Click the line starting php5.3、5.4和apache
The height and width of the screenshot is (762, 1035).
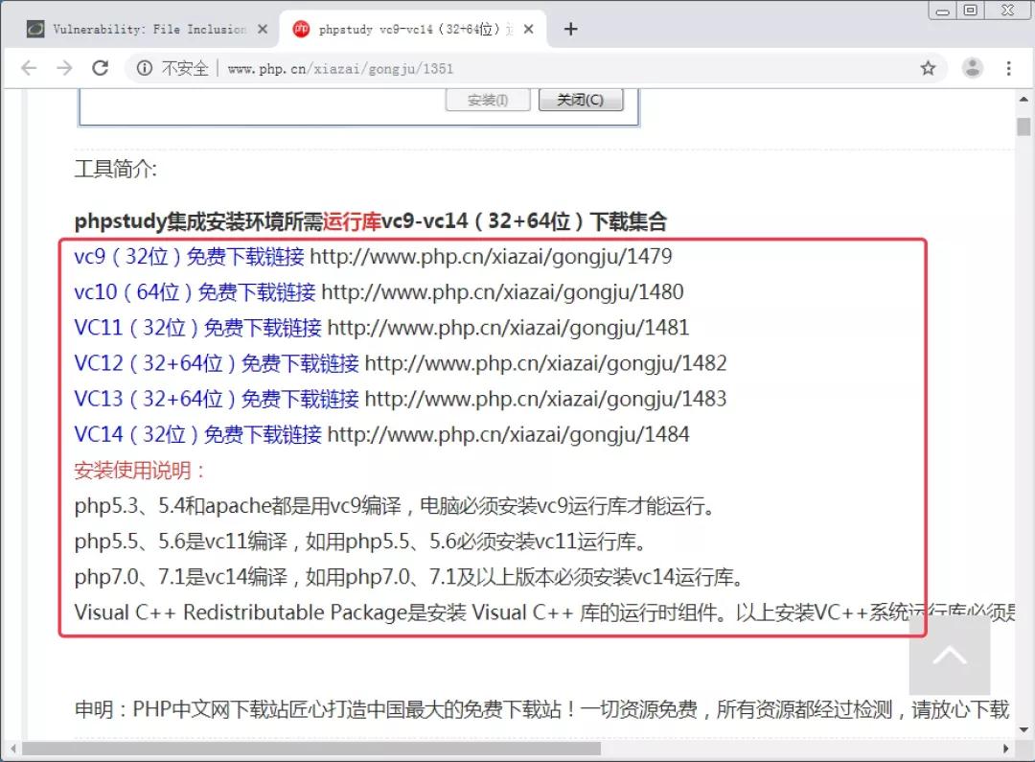click(396, 506)
